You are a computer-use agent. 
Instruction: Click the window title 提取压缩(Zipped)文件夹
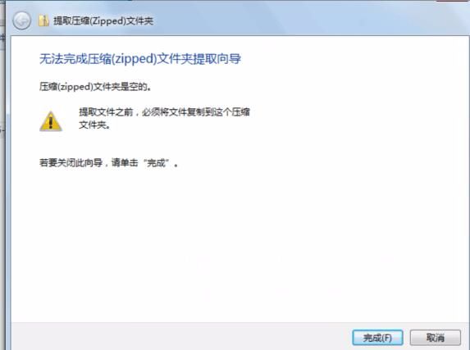[x=103, y=20]
